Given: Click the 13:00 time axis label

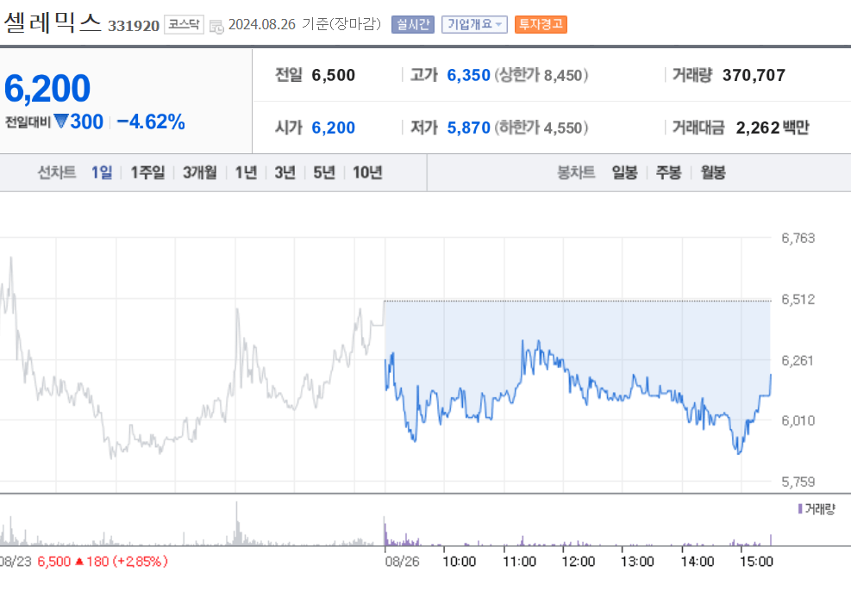Looking at the screenshot, I should point(637,561).
